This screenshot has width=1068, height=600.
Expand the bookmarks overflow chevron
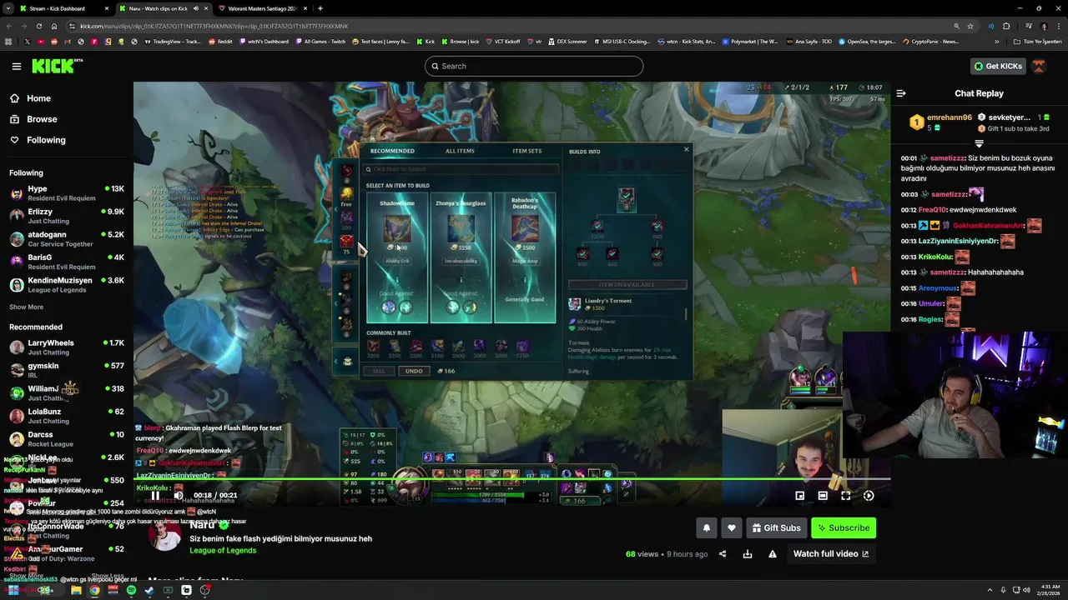pos(996,41)
